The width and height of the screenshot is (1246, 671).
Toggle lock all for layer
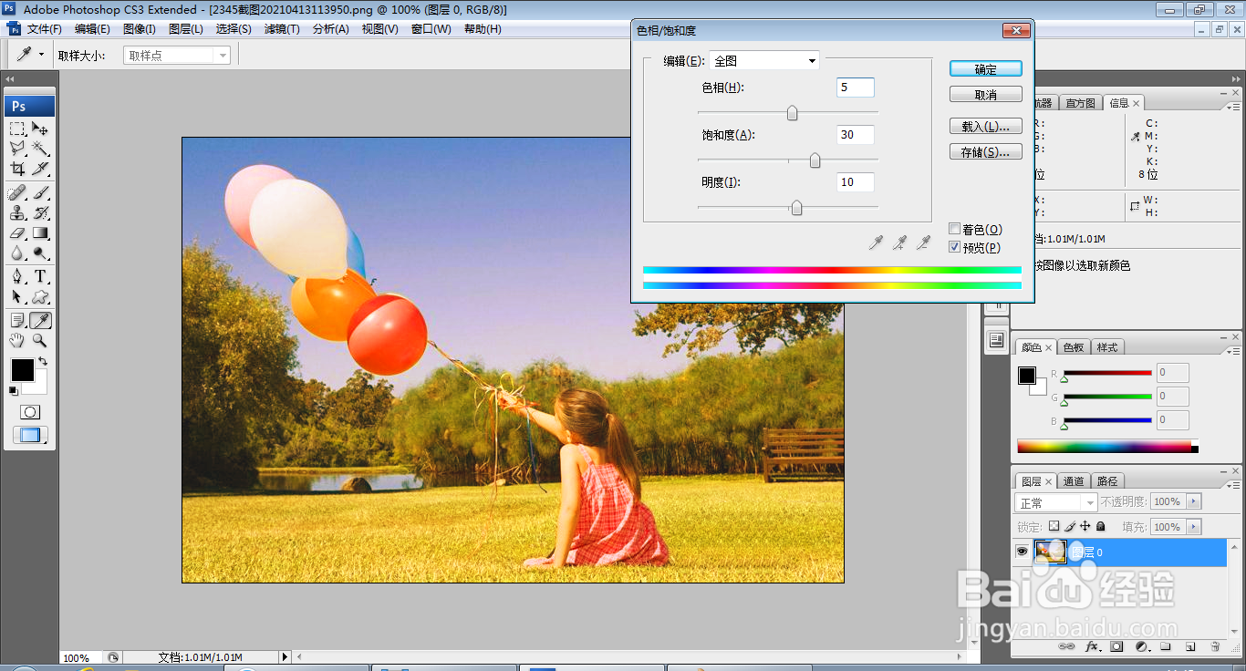(1101, 526)
